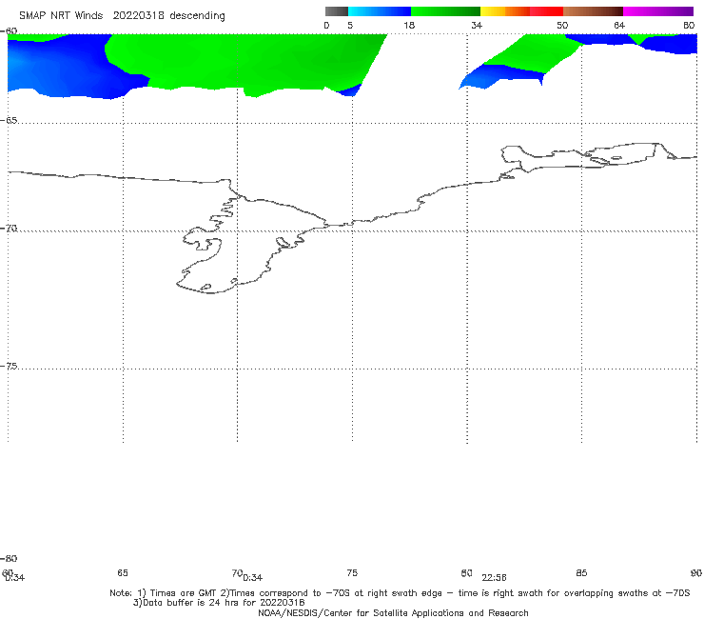Click the brown segment of the color bar
This screenshot has height=619, width=704.
[x=593, y=11]
